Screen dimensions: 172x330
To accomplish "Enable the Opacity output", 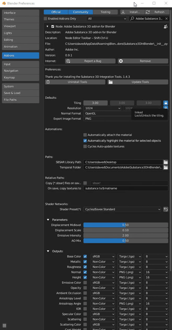I will (x=85, y=288).
